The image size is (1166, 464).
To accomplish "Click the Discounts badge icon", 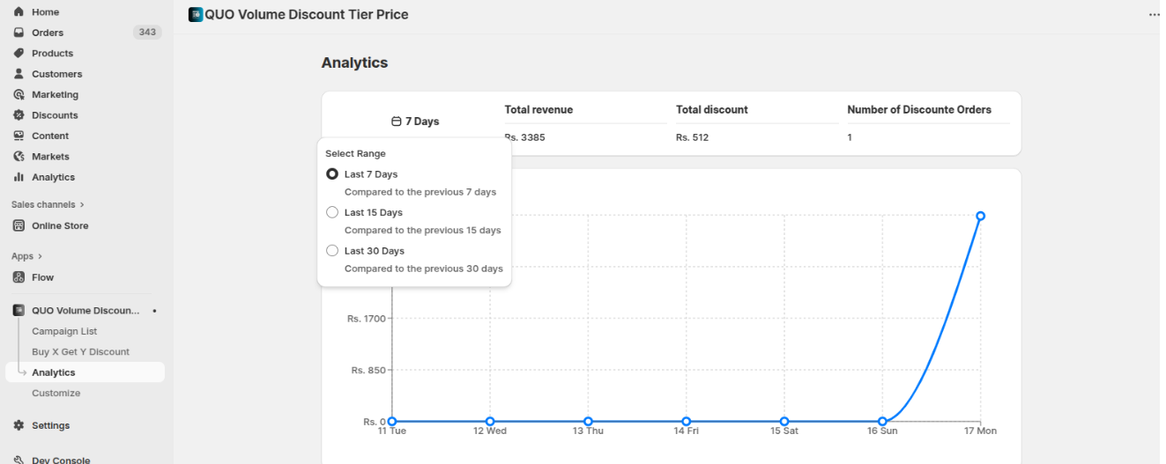I will coord(19,115).
